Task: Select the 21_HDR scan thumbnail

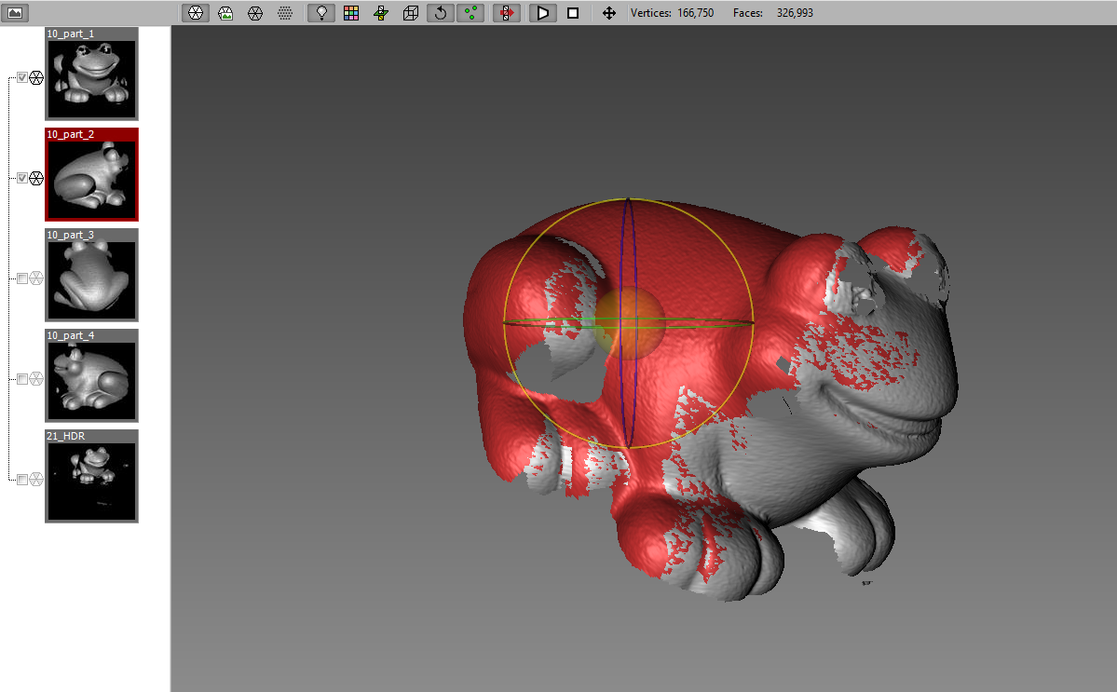Action: pos(91,482)
